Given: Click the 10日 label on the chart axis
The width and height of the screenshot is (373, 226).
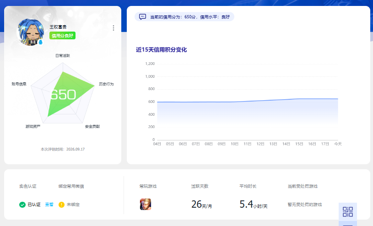Looking at the screenshot, I should pyautogui.click(x=234, y=144).
